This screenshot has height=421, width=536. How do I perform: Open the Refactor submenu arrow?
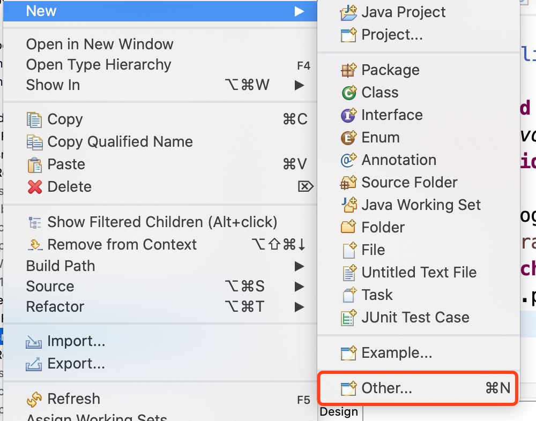(299, 306)
